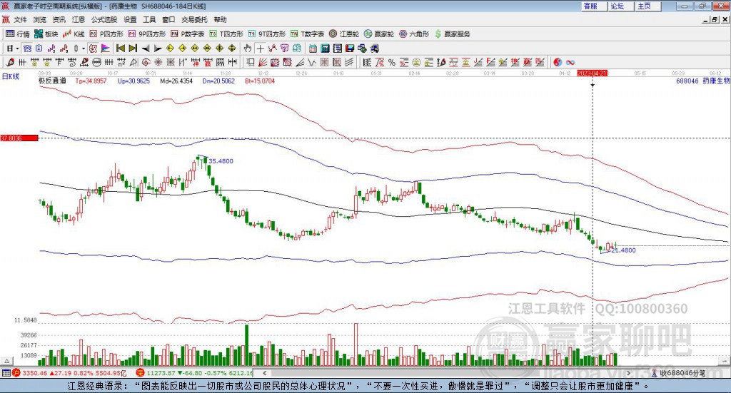731x393 pixels.
Task: Expand the volume panel triangle button
Action: (x=6, y=361)
